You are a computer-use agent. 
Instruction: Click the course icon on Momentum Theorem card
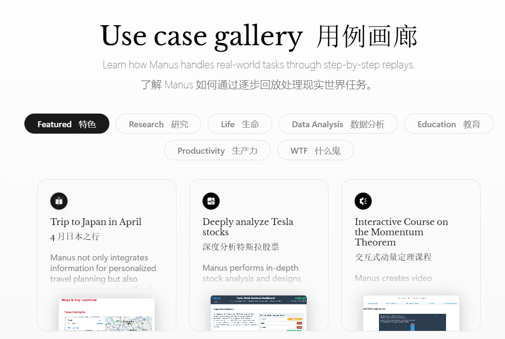tap(363, 201)
